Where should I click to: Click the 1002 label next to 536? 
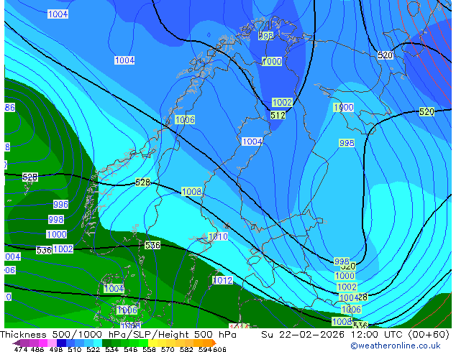pos(63,249)
